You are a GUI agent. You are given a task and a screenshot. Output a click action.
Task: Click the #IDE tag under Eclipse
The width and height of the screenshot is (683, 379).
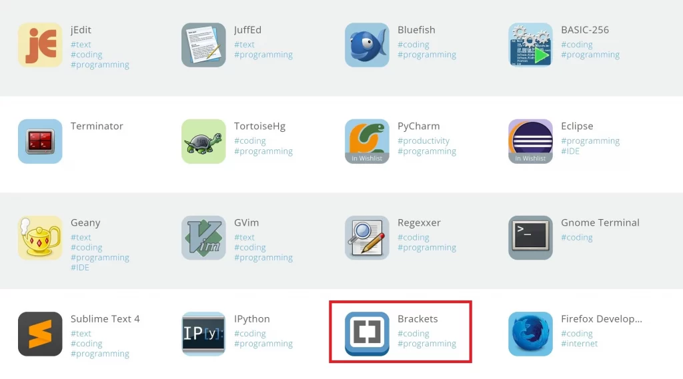click(570, 151)
